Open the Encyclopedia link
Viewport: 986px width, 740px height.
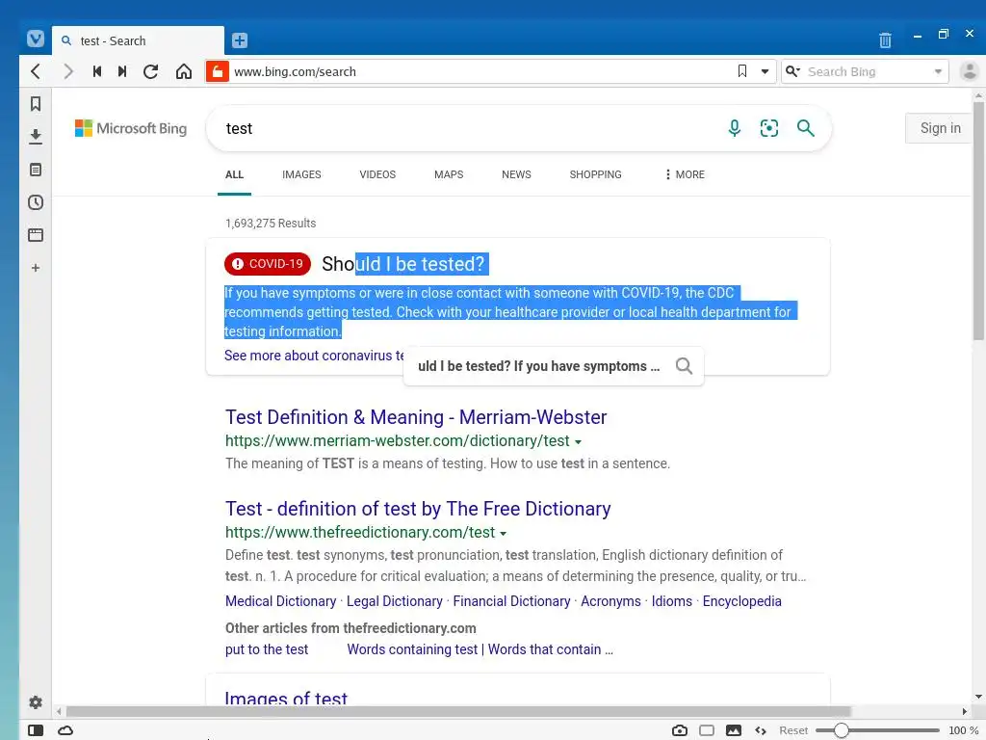pyautogui.click(x=742, y=601)
